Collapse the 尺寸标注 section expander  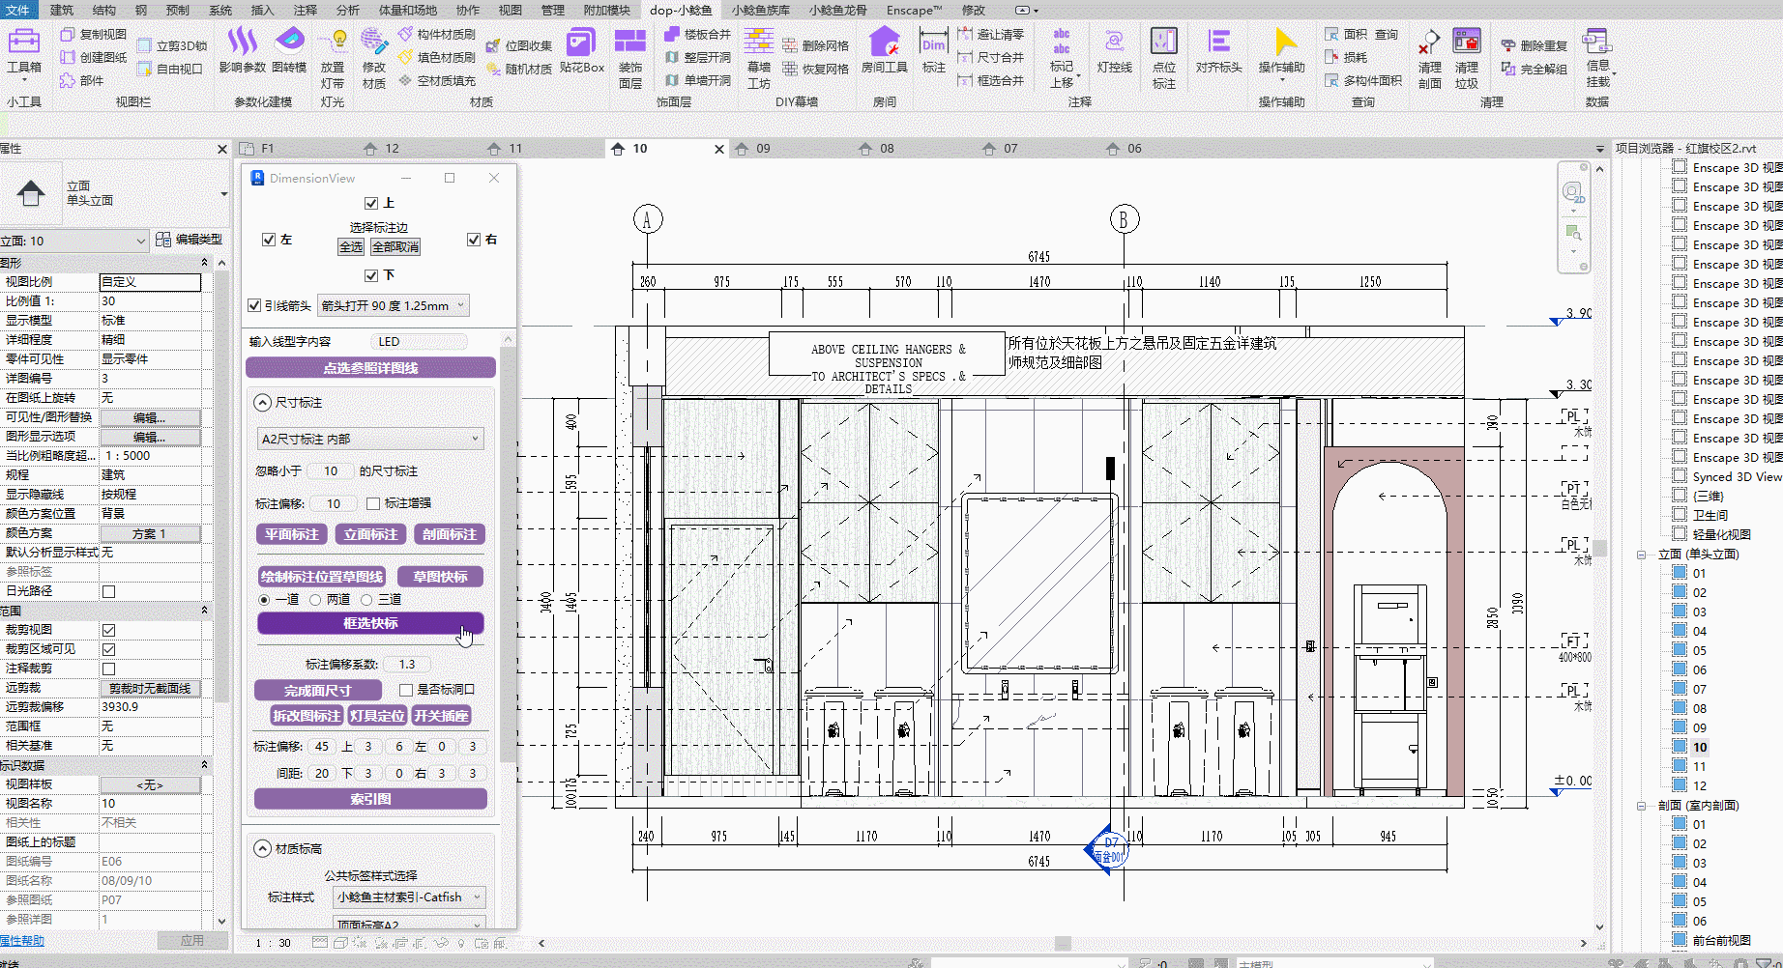[262, 403]
